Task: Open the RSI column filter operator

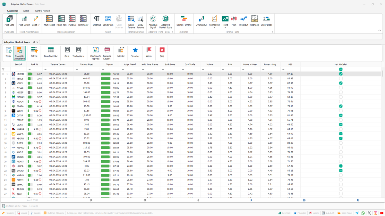Action: pyautogui.click(x=283, y=69)
